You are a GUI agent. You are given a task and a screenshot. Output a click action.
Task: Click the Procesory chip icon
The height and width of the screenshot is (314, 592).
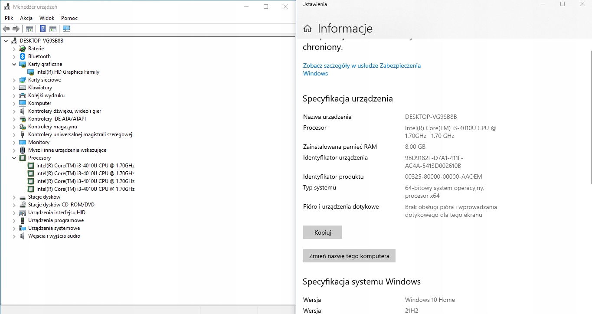(23, 158)
